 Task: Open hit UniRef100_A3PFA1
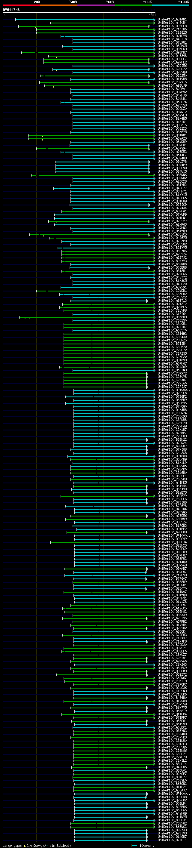(172, 211)
